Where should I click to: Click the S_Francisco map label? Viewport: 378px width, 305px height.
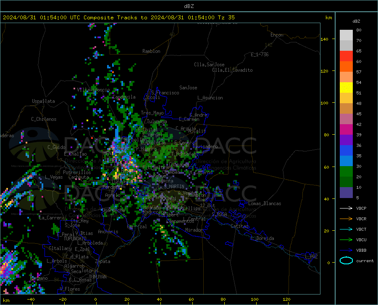[x=165, y=93]
